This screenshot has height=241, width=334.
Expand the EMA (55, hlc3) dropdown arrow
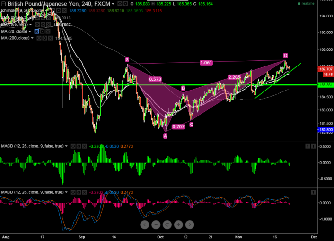tap(30, 25)
